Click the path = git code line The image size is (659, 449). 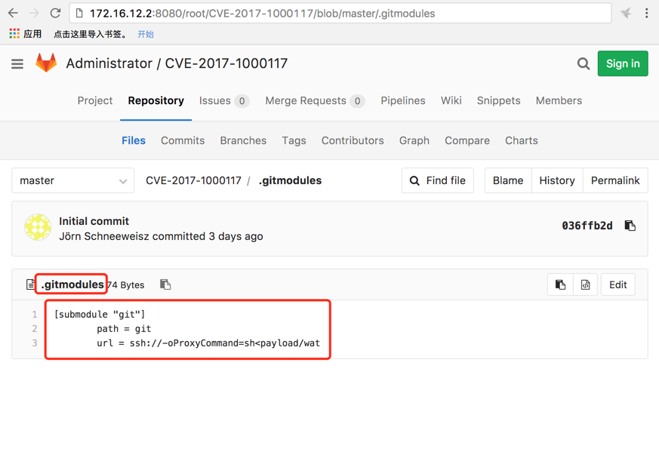pyautogui.click(x=124, y=329)
